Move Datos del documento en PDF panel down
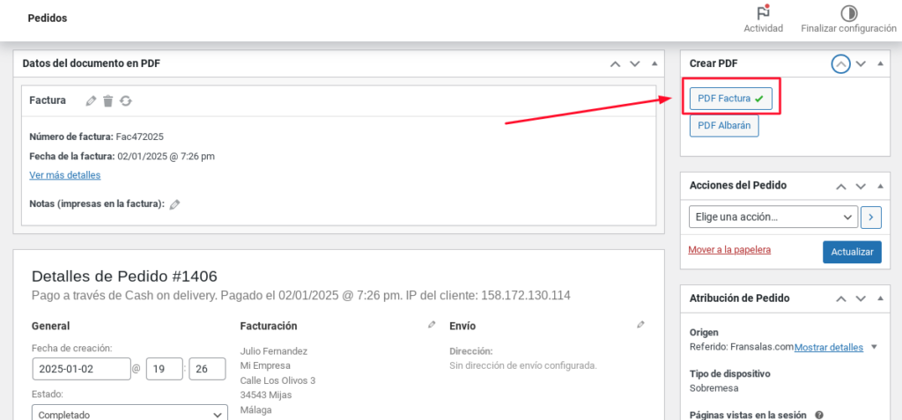This screenshot has height=420, width=902. pyautogui.click(x=634, y=64)
